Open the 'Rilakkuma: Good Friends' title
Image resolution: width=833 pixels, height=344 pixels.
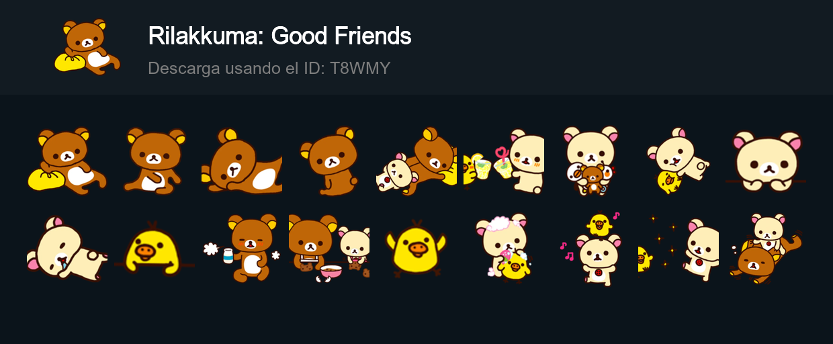click(279, 36)
